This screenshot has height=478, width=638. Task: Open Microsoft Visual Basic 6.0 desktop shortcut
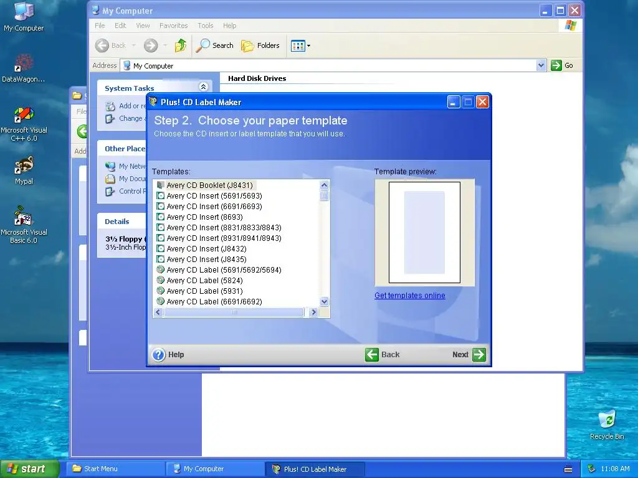tap(24, 225)
